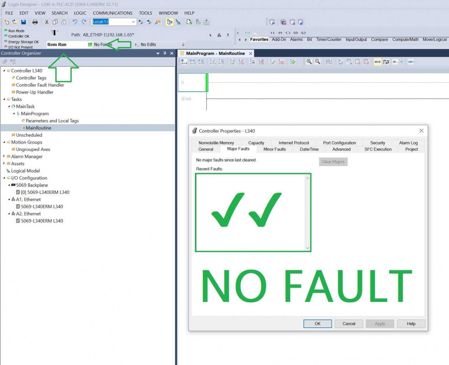This screenshot has width=449, height=365.
Task: Switch to the Minor Faults tab
Action: pyautogui.click(x=274, y=149)
